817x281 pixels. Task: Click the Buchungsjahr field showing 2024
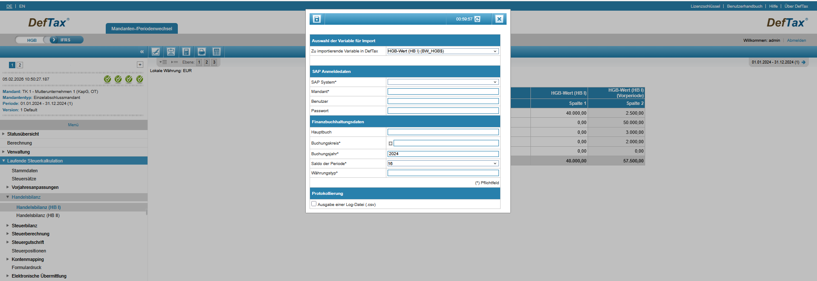coord(443,154)
